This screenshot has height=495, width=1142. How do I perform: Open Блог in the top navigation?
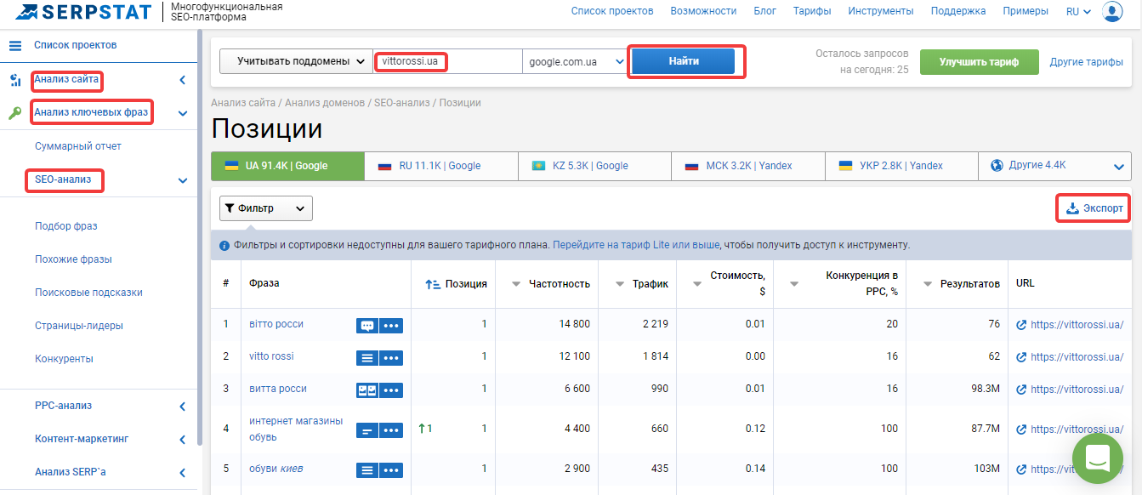764,12
